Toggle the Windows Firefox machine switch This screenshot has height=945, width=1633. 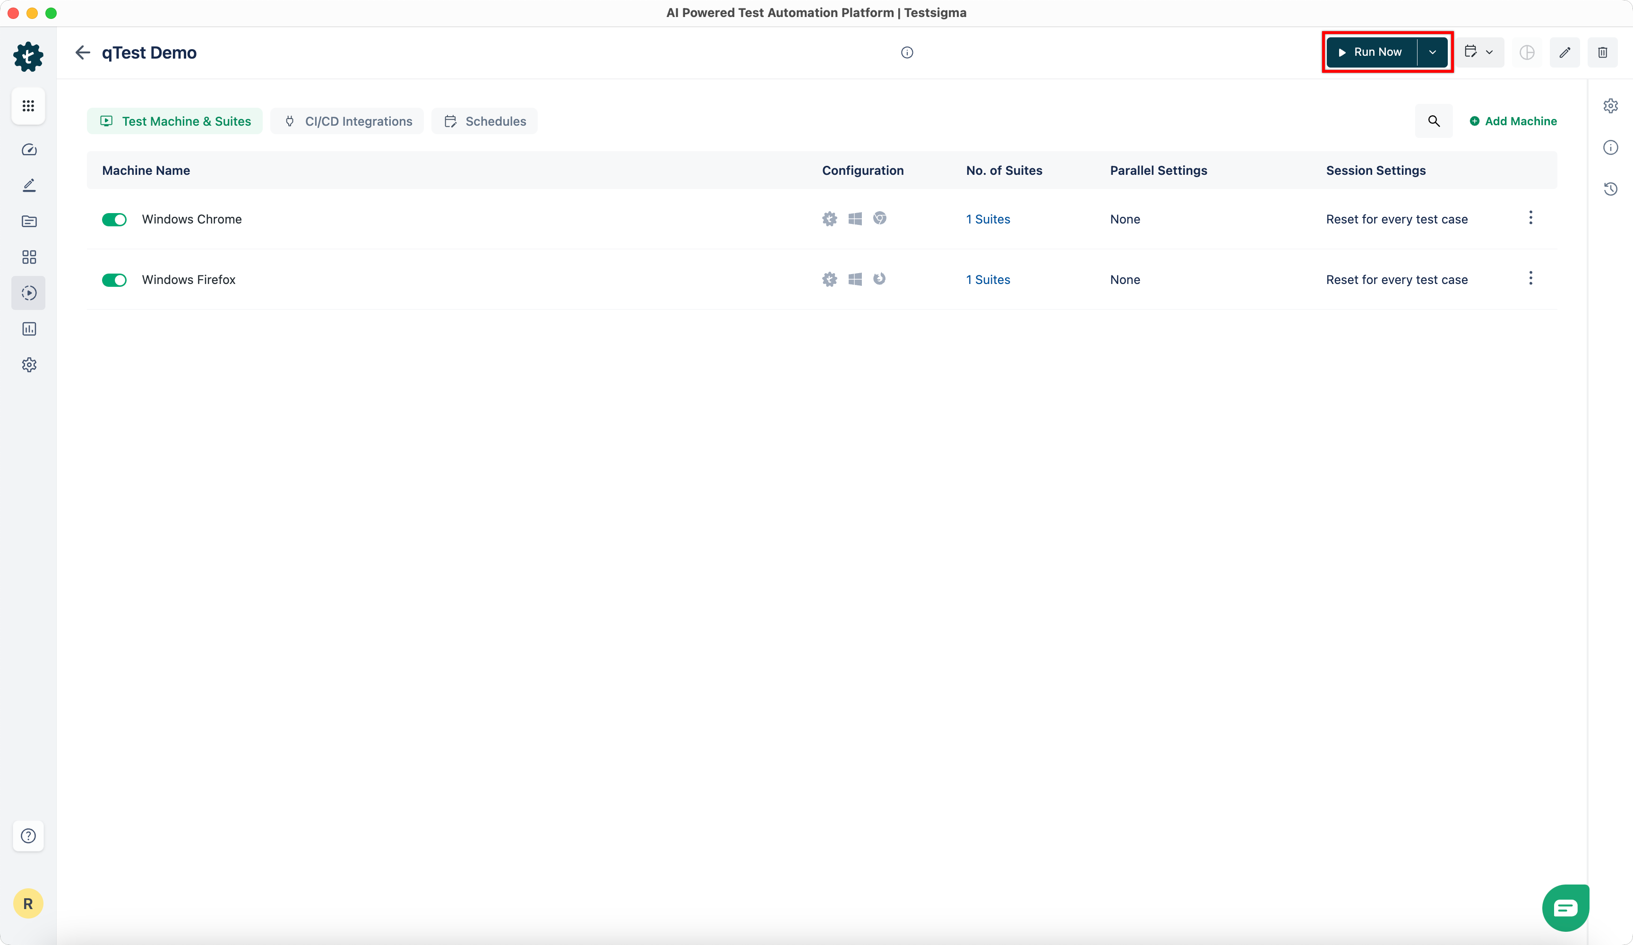[x=114, y=280]
